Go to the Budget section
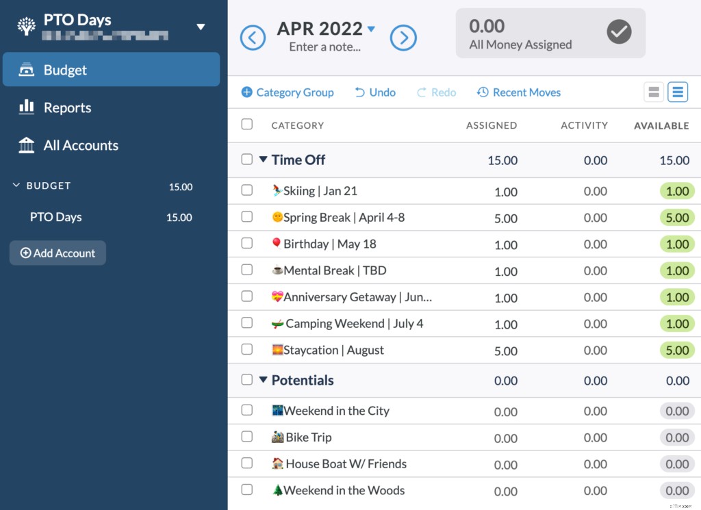 point(65,69)
